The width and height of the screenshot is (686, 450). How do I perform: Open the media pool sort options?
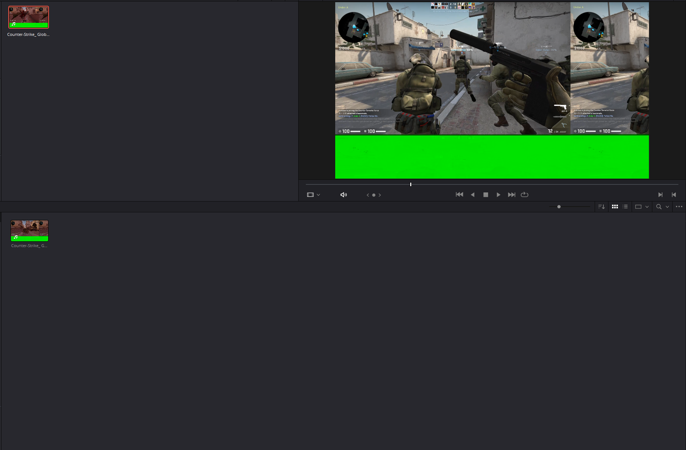pos(601,207)
